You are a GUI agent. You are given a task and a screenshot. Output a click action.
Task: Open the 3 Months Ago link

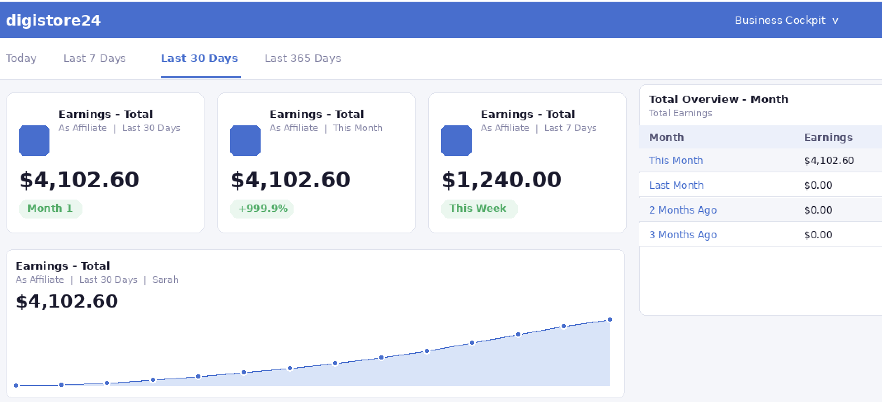pyautogui.click(x=683, y=235)
